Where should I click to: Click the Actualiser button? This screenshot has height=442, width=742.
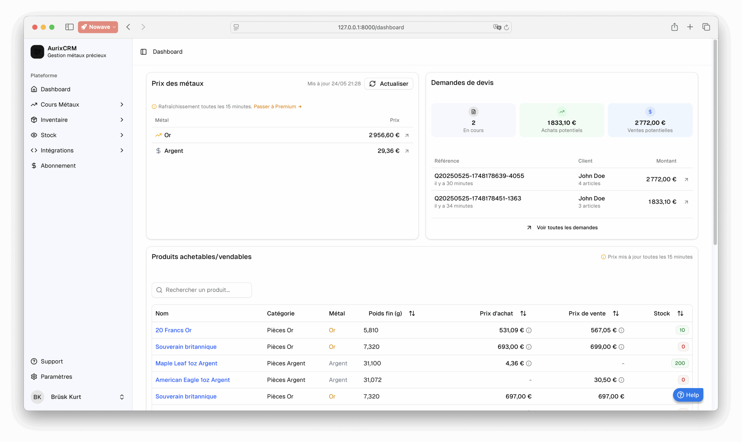[x=389, y=84]
